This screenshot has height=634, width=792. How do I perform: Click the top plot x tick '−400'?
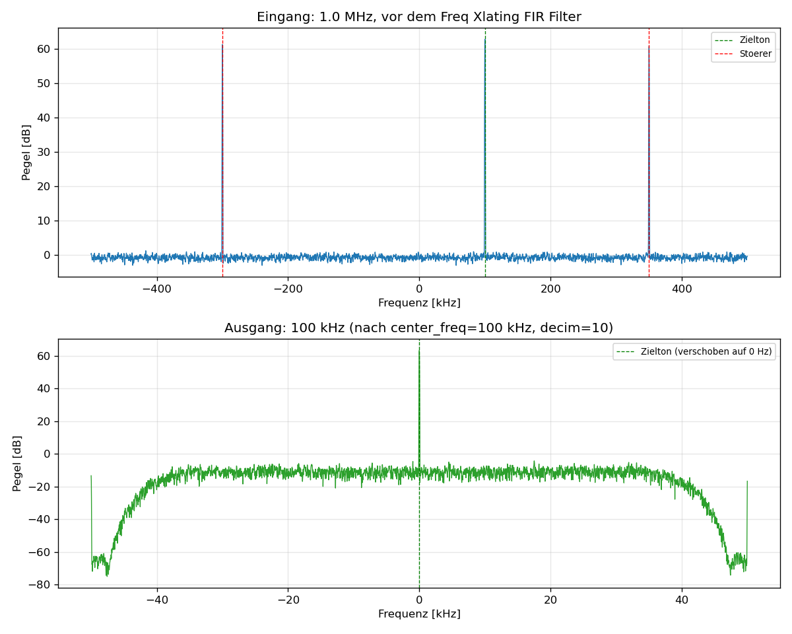point(156,289)
